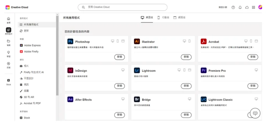Image resolution: width=278 pixels, height=131 pixels.
Task: Open the apps grid launcher icon
Action: [253, 7]
